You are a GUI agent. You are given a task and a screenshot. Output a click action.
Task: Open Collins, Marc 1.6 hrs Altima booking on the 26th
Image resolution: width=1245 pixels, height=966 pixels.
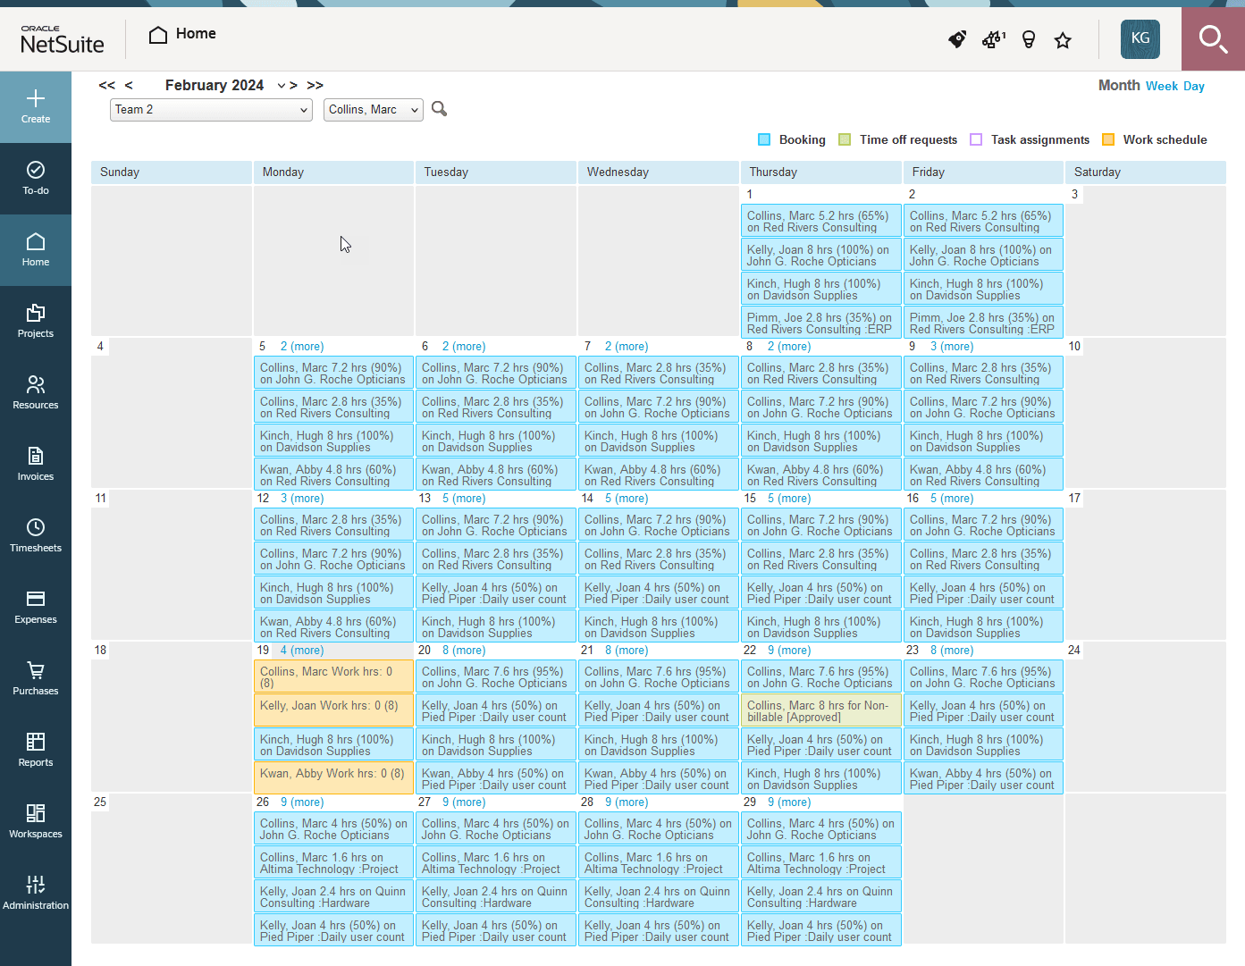[x=333, y=863]
